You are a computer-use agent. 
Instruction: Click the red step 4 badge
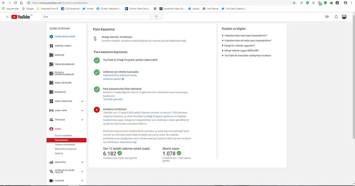pyautogui.click(x=97, y=110)
